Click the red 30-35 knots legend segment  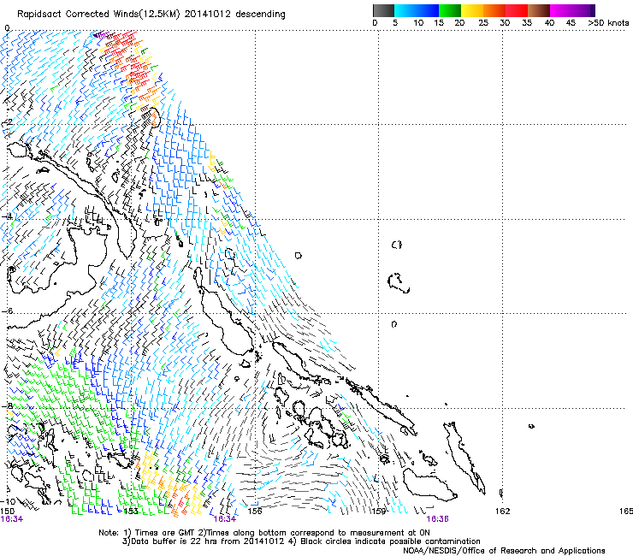[x=517, y=10]
